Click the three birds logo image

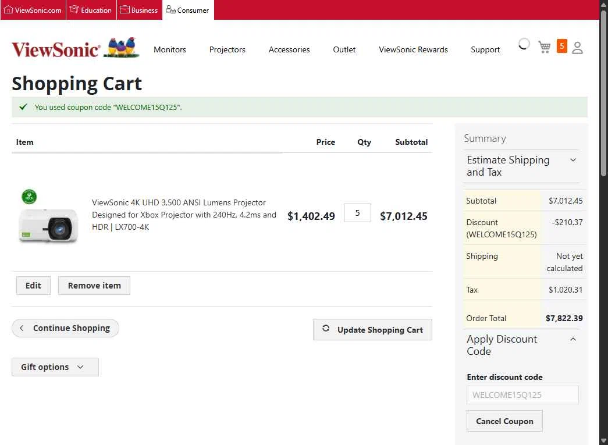click(x=122, y=48)
